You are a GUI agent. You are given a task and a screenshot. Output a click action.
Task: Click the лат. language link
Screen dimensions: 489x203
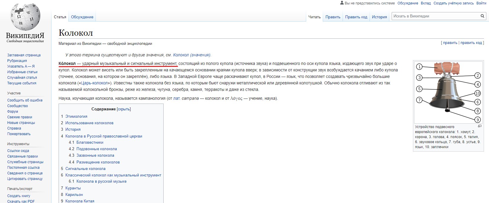point(177,98)
